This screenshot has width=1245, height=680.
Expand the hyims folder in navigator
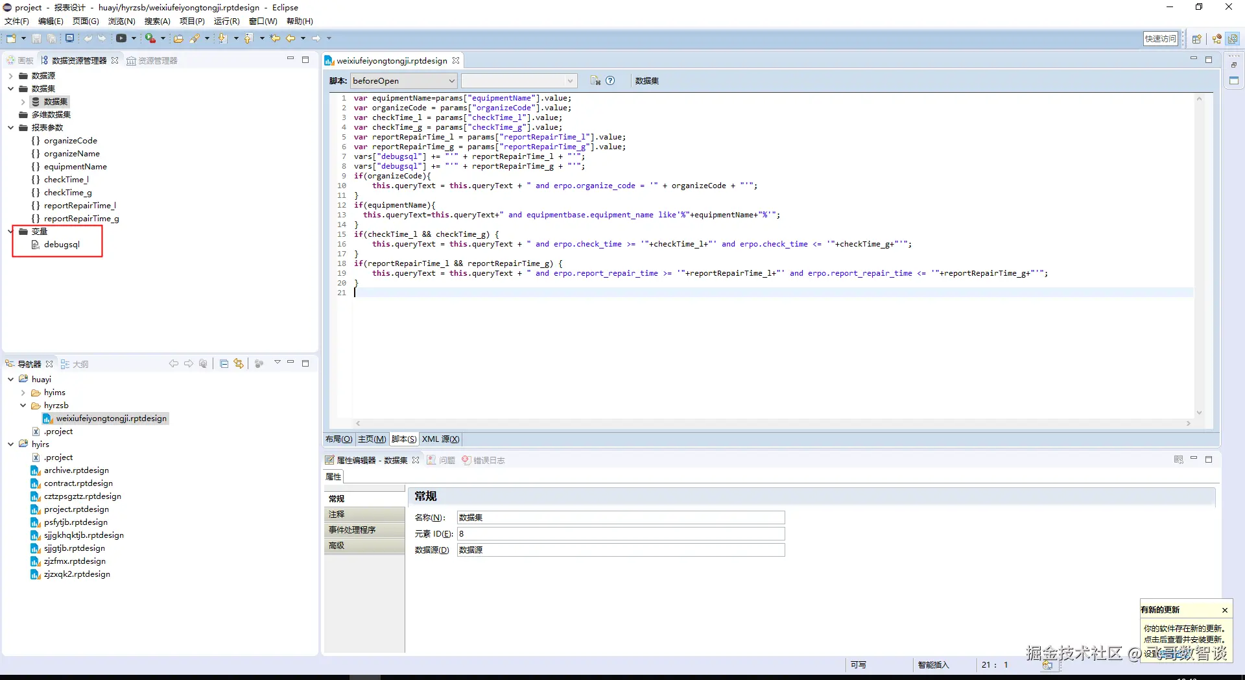23,393
